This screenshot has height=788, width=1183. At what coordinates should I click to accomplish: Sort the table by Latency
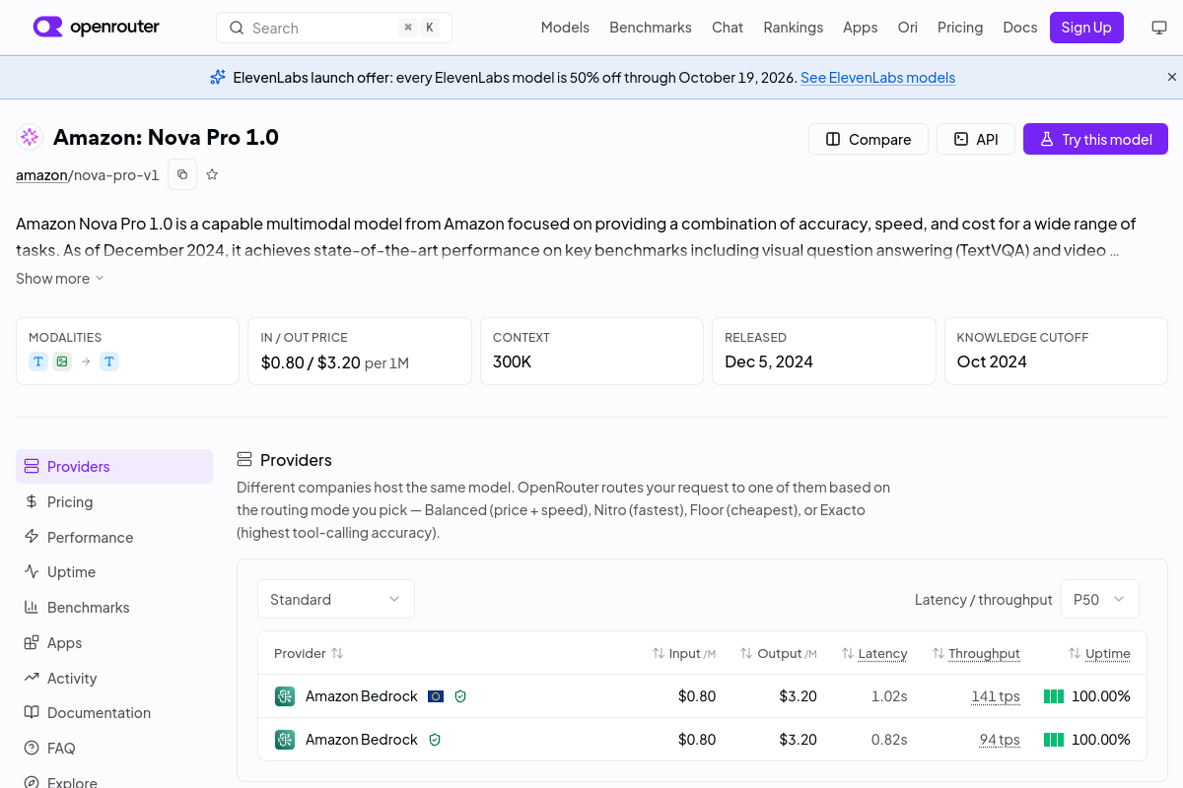874,653
